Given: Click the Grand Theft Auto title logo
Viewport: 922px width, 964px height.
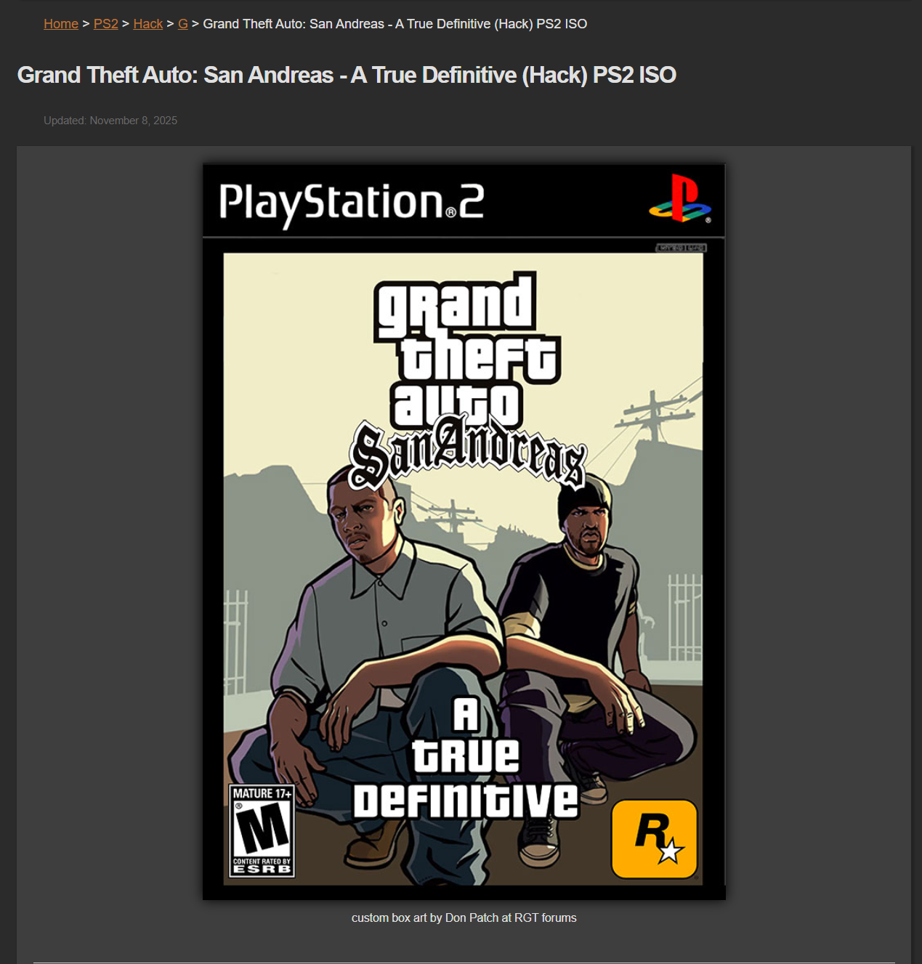Looking at the screenshot, I should click(466, 350).
